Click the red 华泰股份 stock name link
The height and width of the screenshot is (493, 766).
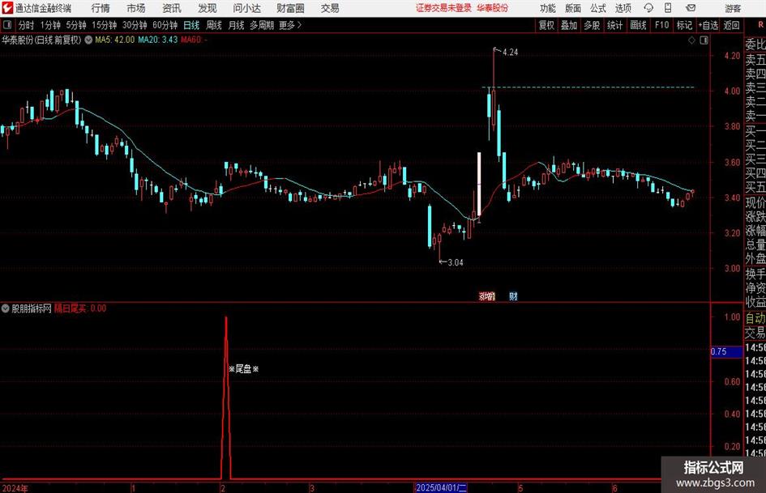click(493, 8)
